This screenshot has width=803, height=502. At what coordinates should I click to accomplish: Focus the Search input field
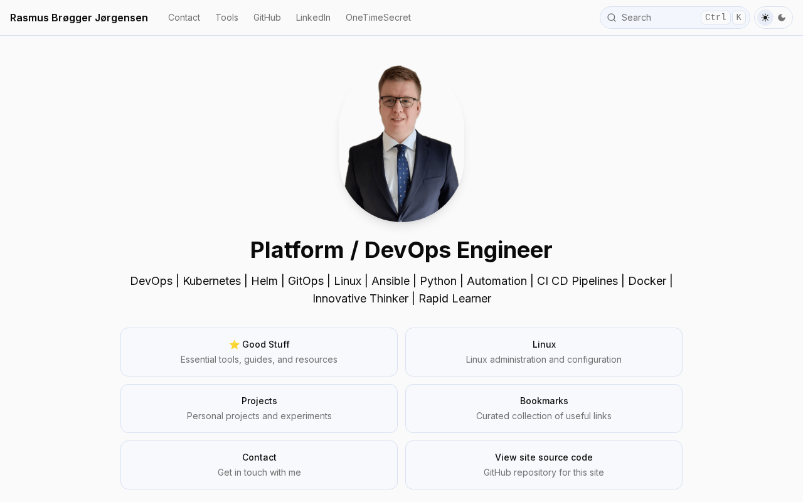pyautogui.click(x=656, y=18)
